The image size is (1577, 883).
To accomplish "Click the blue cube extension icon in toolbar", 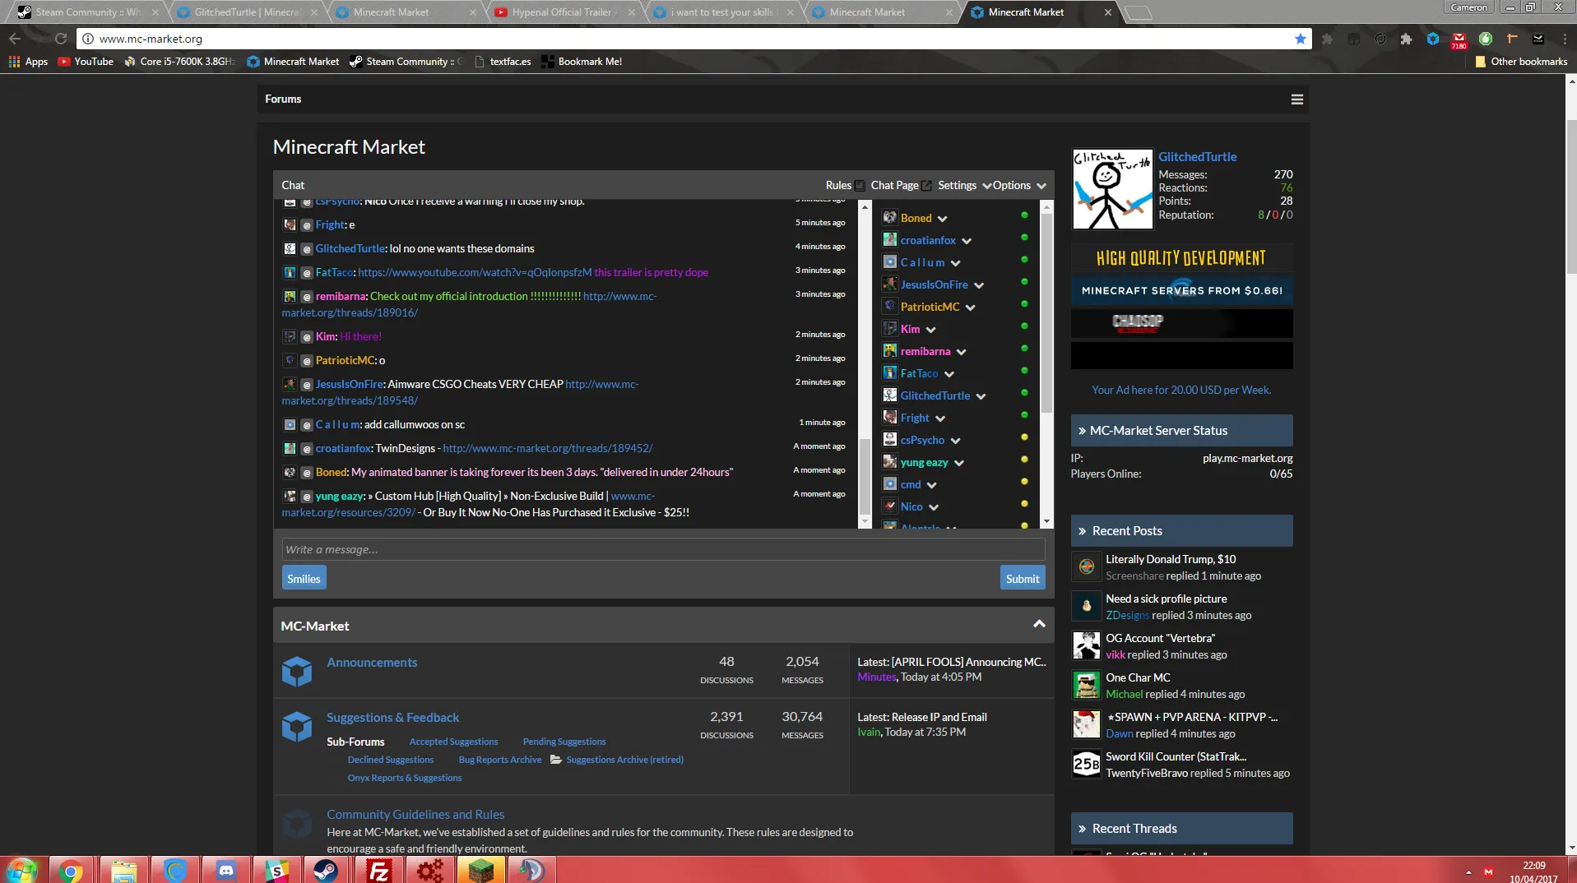I will 1432,39.
